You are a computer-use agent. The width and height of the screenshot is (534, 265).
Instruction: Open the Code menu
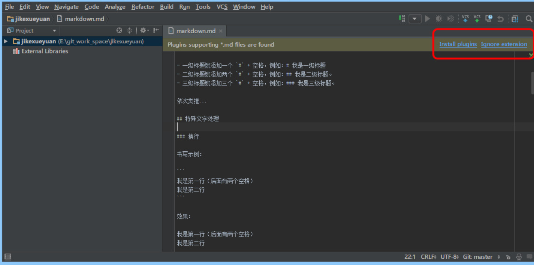(92, 7)
